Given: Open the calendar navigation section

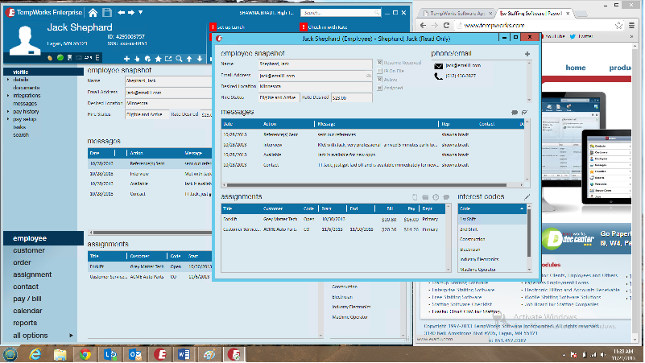Looking at the screenshot, I should click(27, 311).
